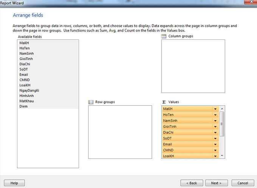Select DiaChi in Available fields
257x188 pixels.
48,64
